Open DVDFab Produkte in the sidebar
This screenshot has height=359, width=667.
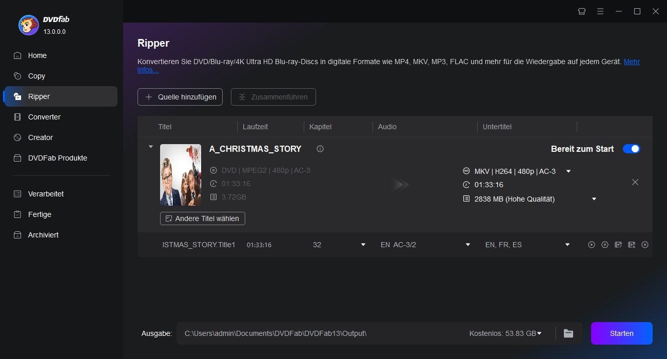click(x=61, y=158)
